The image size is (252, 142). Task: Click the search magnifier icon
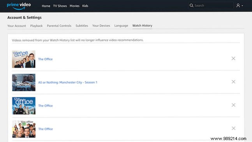pyautogui.click(x=191, y=5)
